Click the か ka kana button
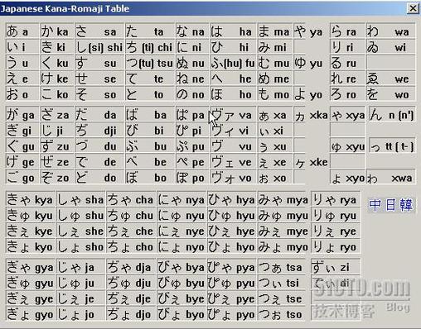 click(x=56, y=31)
